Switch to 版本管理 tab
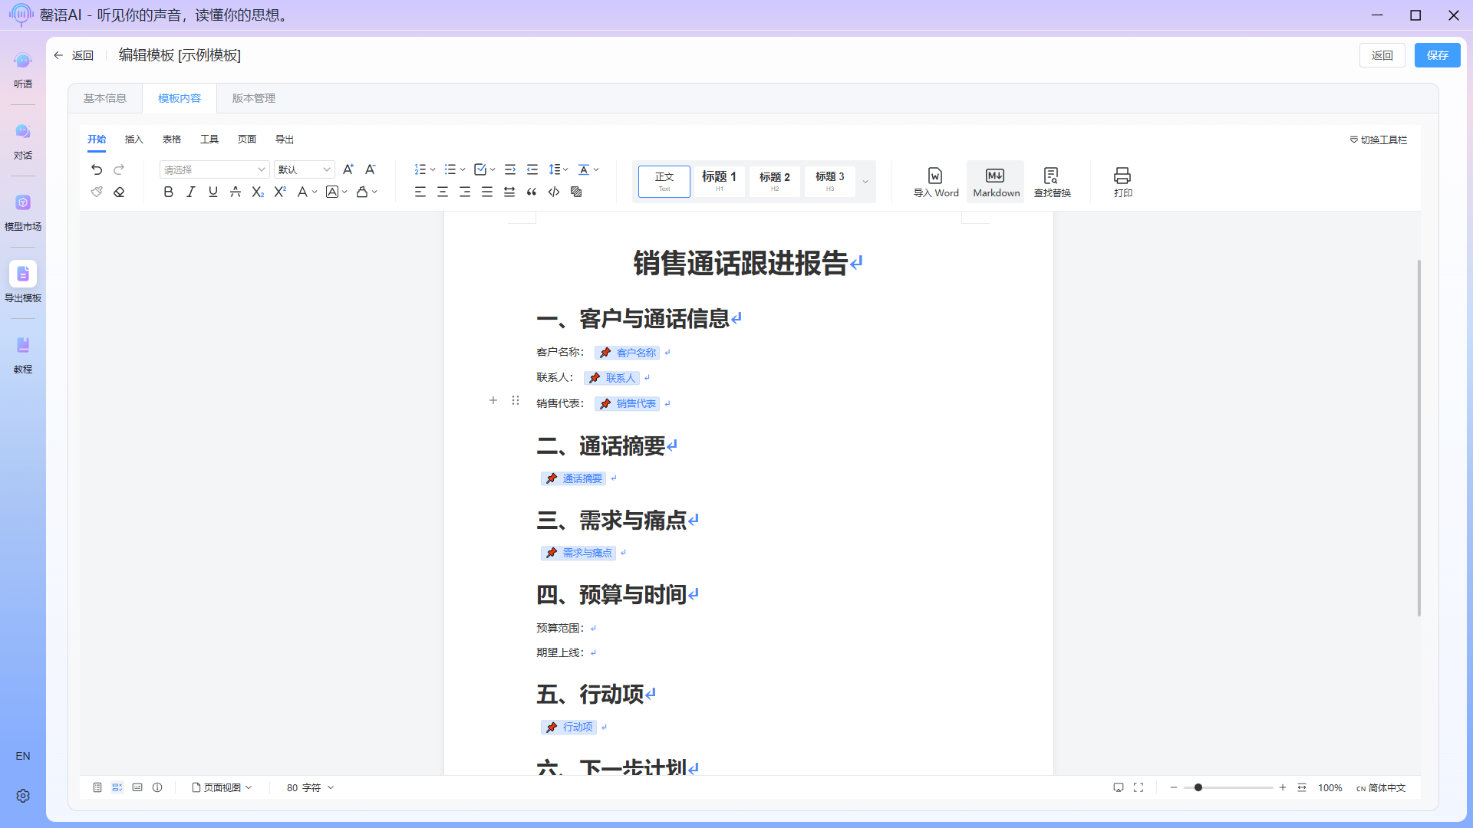Image resolution: width=1473 pixels, height=828 pixels. pos(254,98)
